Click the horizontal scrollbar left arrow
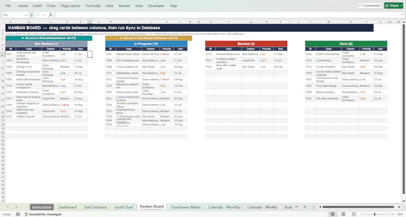The height and width of the screenshot is (217, 406). pos(320,207)
